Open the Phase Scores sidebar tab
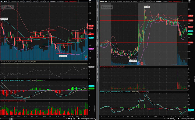Viewport: 195px width, 120px height. pos(97,51)
